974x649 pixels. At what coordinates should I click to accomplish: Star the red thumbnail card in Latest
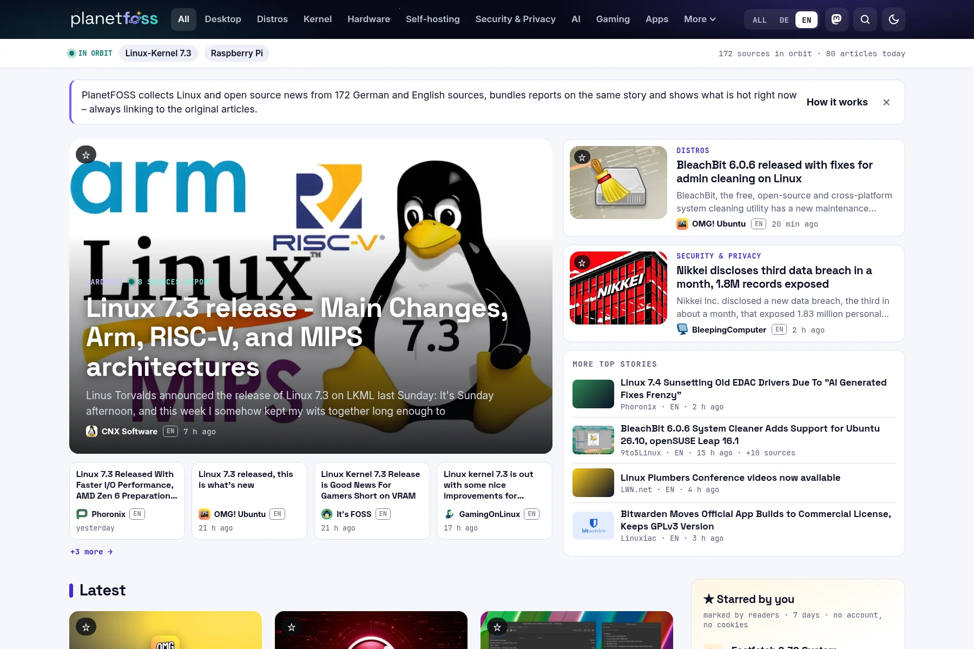pyautogui.click(x=292, y=627)
